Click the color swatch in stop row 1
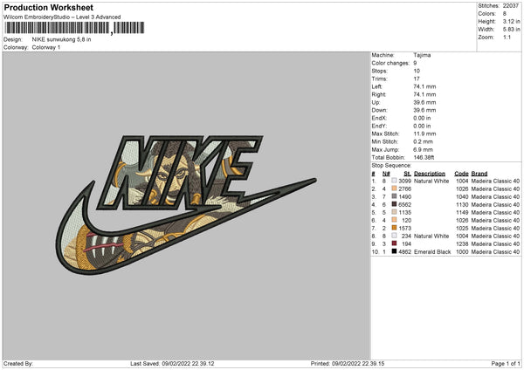Image resolution: width=524 pixels, height=370 pixels. 394,181
